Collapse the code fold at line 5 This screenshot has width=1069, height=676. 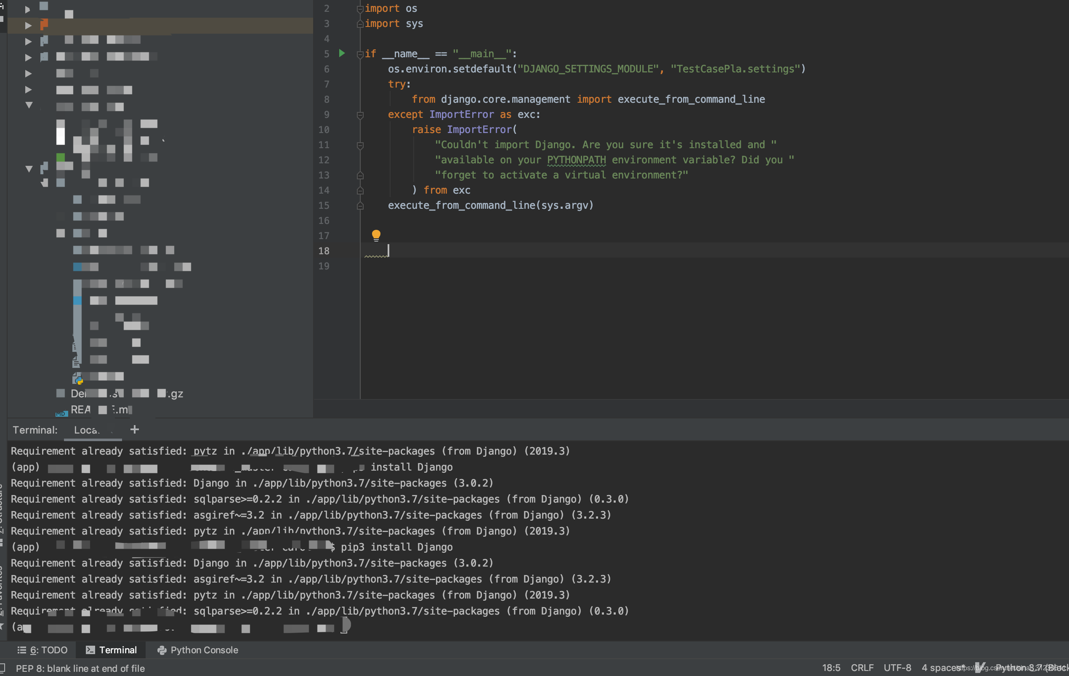click(x=360, y=53)
